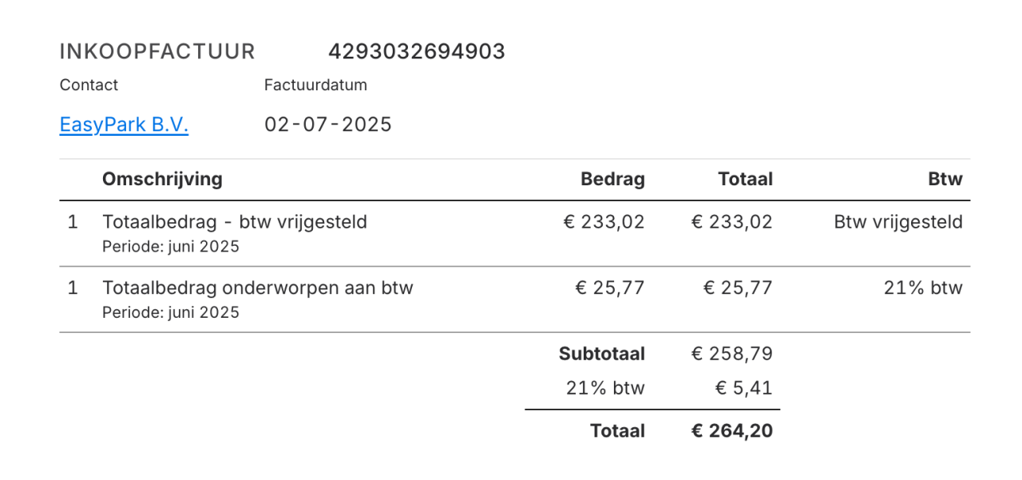Click the Bedrag column header
The height and width of the screenshot is (480, 1022).
612,179
